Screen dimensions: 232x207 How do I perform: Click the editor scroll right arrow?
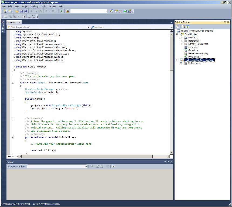coord(168,157)
